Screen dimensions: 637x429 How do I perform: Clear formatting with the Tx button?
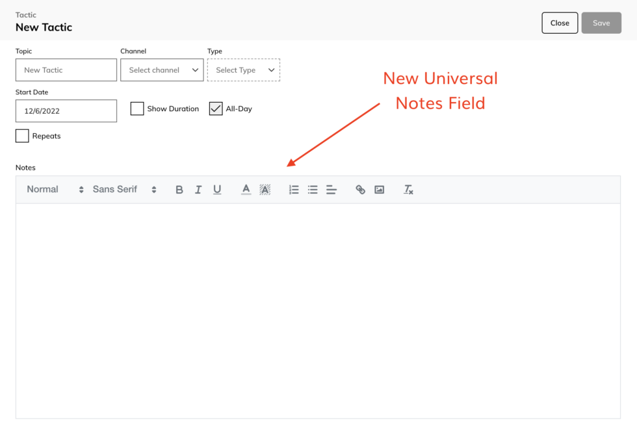408,189
